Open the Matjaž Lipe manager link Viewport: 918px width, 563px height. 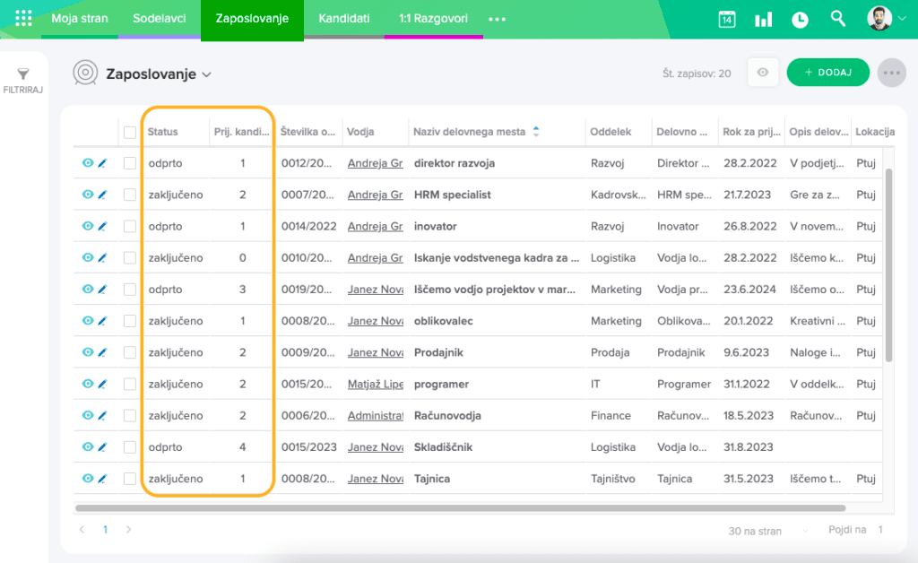(375, 384)
